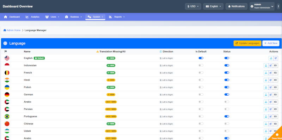282x140 pixels.
Task: Enable the Status switch for Chinese
Action: click(x=227, y=123)
